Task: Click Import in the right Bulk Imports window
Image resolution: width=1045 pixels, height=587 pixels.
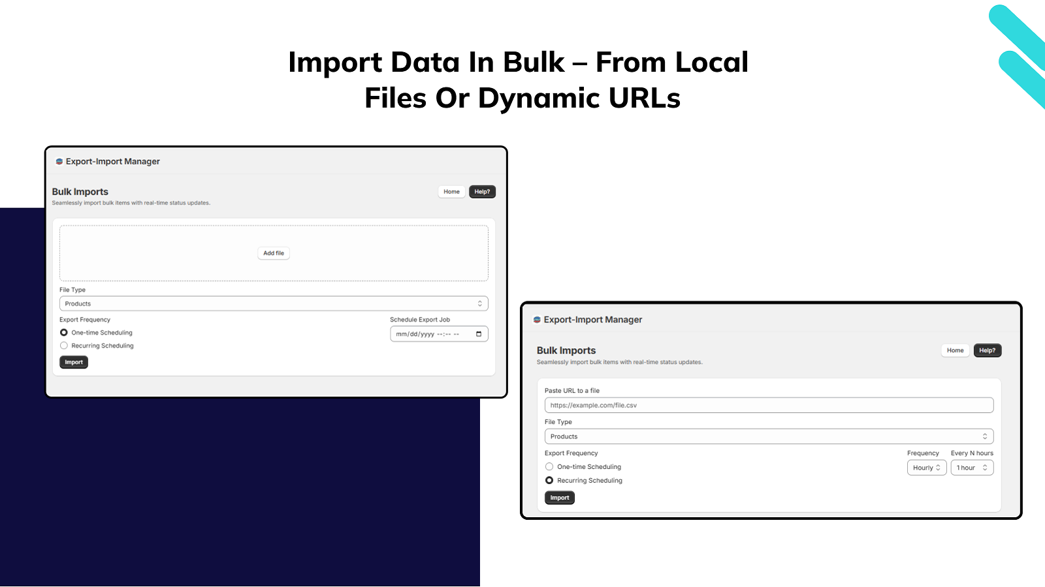Action: coord(559,497)
